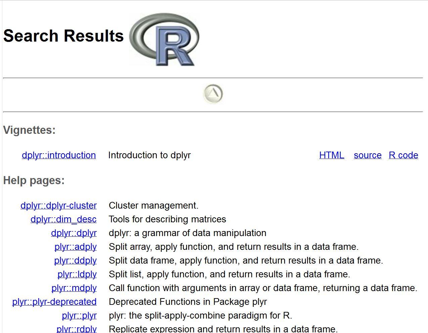The height and width of the screenshot is (333, 428).
Task: Open the dplyr::introduction vignette link
Action: [x=59, y=155]
